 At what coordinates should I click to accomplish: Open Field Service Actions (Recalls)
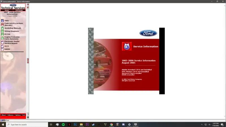pos(14,24)
